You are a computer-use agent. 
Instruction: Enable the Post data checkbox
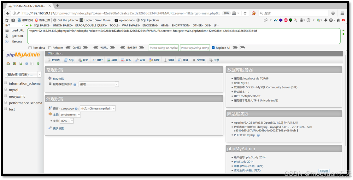(x=30, y=48)
